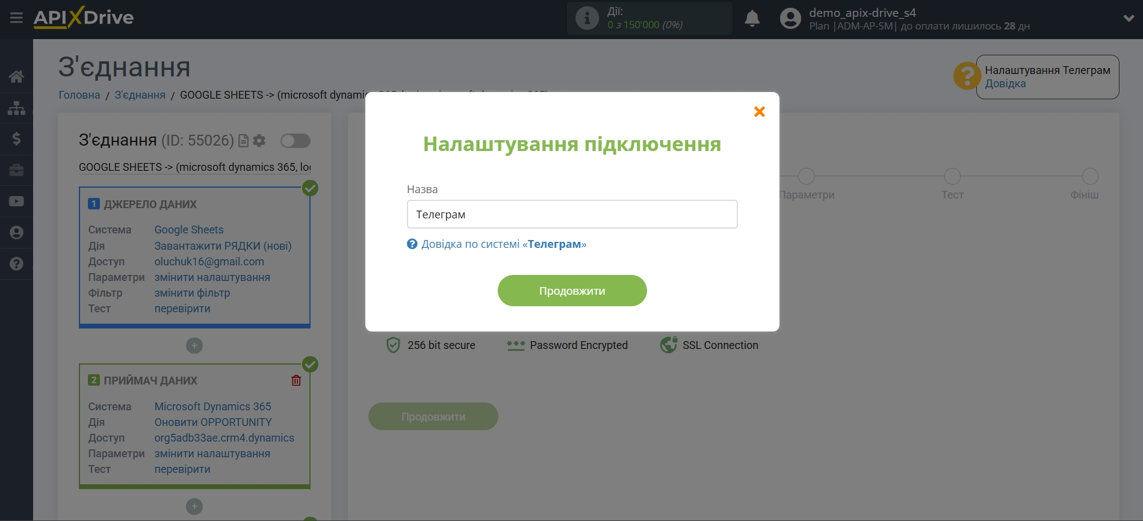Click the org5adb33ae.crm4.dynamics access link
This screenshot has width=1143, height=521.
tap(224, 438)
